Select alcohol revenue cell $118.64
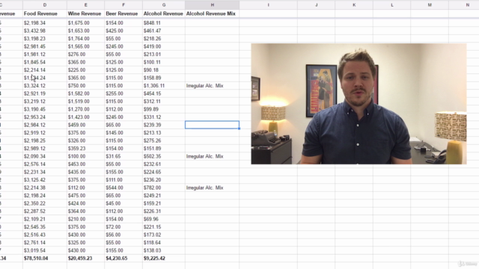Image resolution: width=479 pixels, height=269 pixels. 164,243
